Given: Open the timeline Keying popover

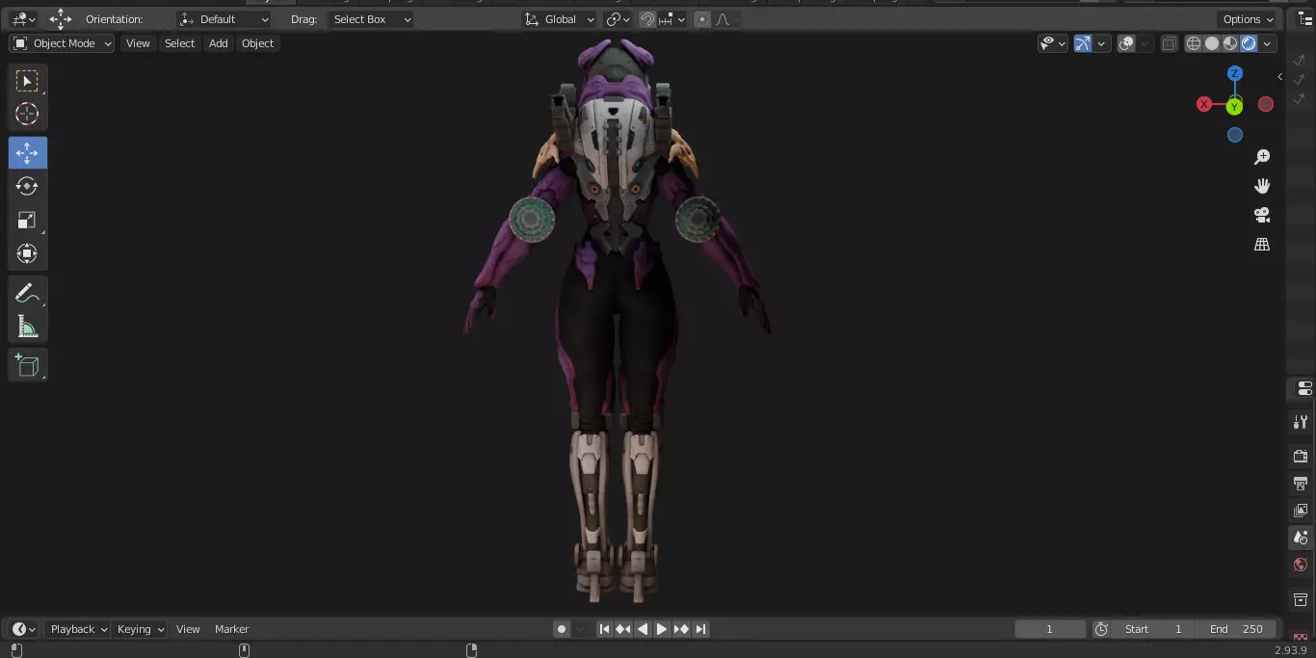Looking at the screenshot, I should [141, 629].
